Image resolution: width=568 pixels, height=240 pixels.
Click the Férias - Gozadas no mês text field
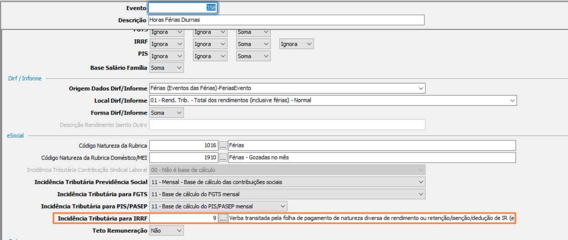click(371, 157)
